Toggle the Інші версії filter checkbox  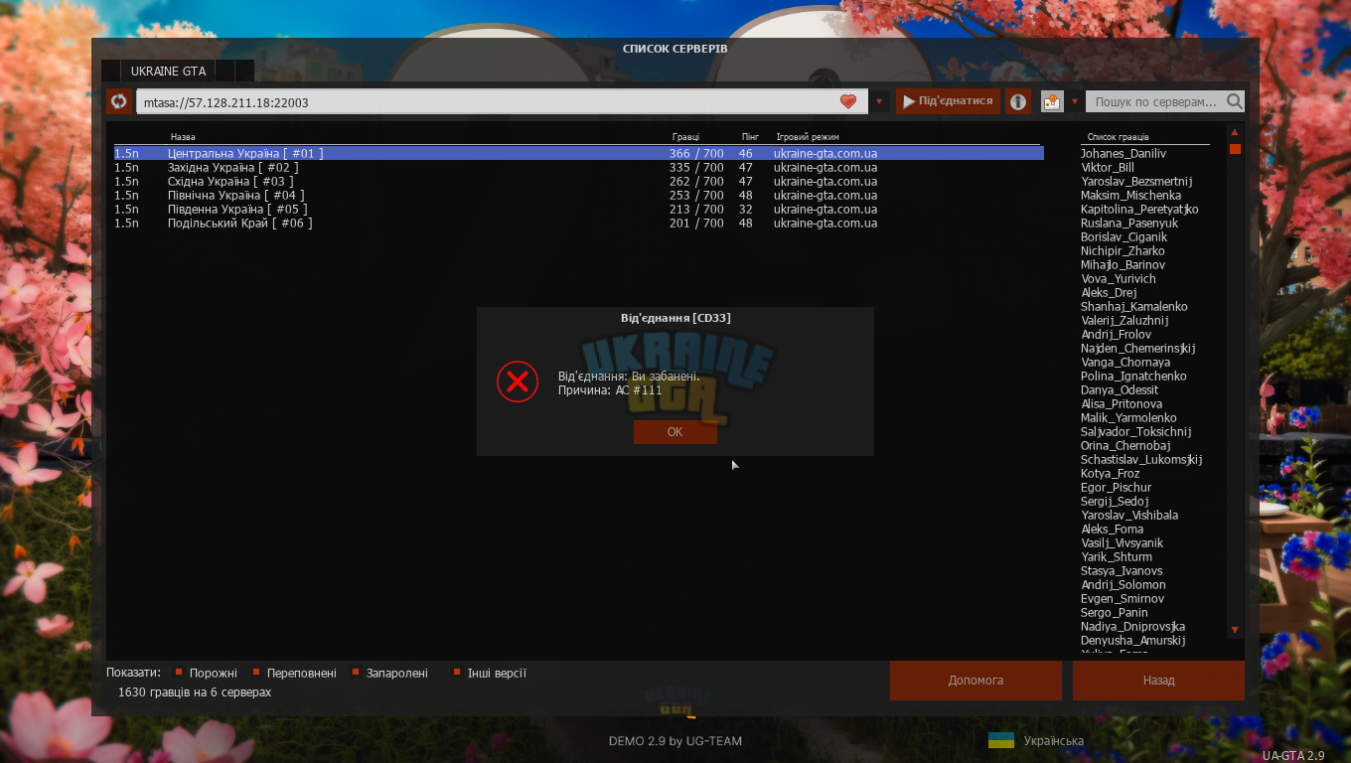[457, 673]
